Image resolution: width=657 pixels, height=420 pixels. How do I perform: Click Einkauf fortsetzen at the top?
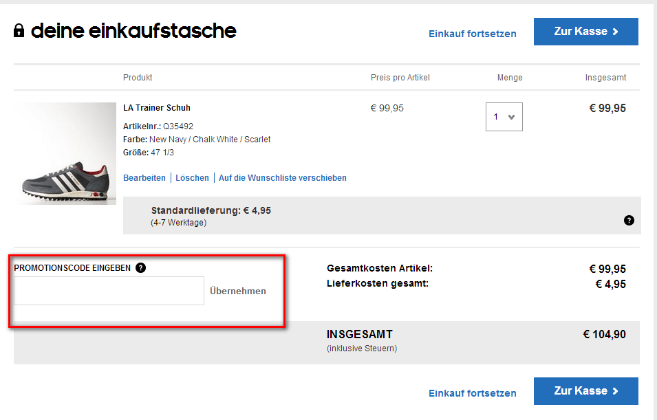tap(472, 33)
